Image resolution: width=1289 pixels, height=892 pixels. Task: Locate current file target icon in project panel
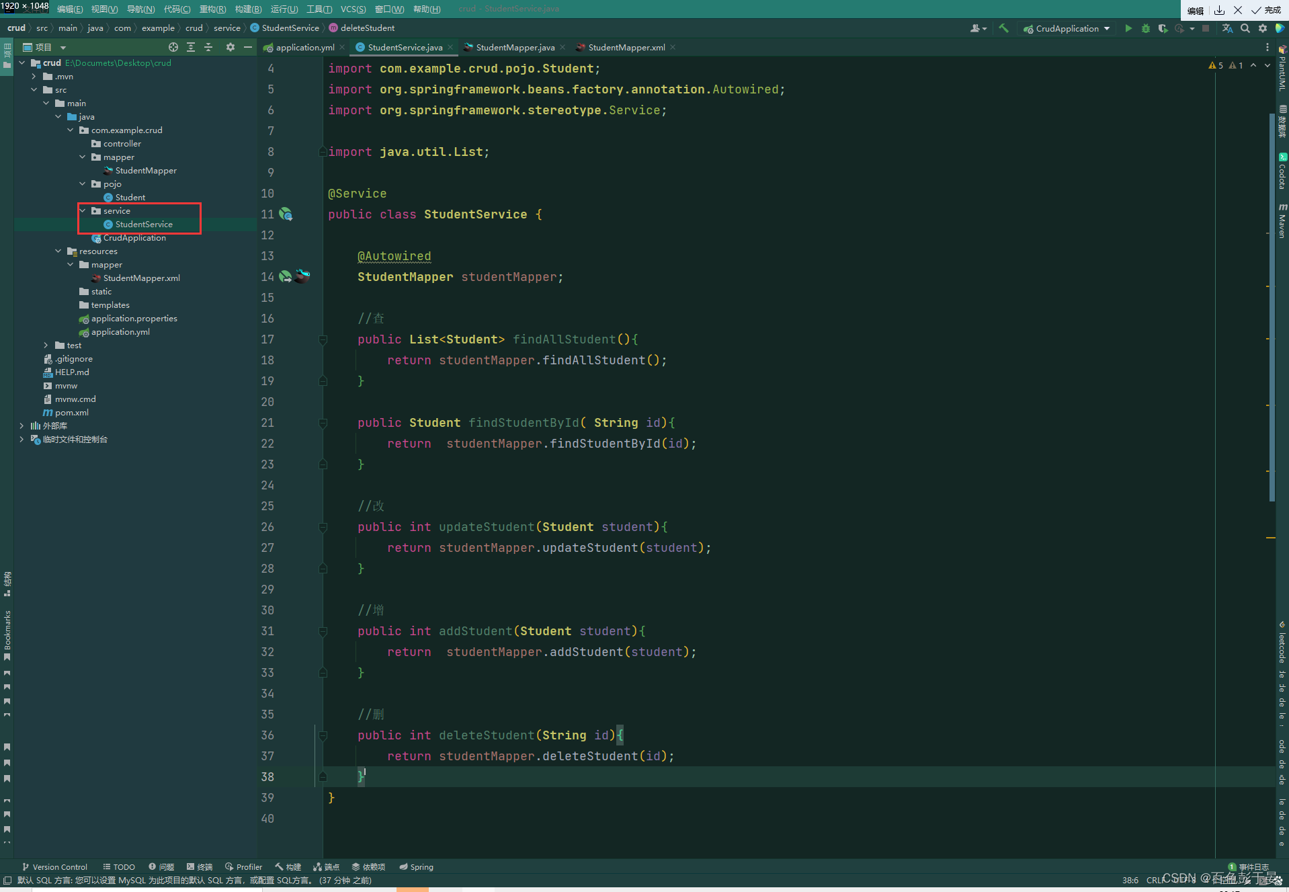173,47
